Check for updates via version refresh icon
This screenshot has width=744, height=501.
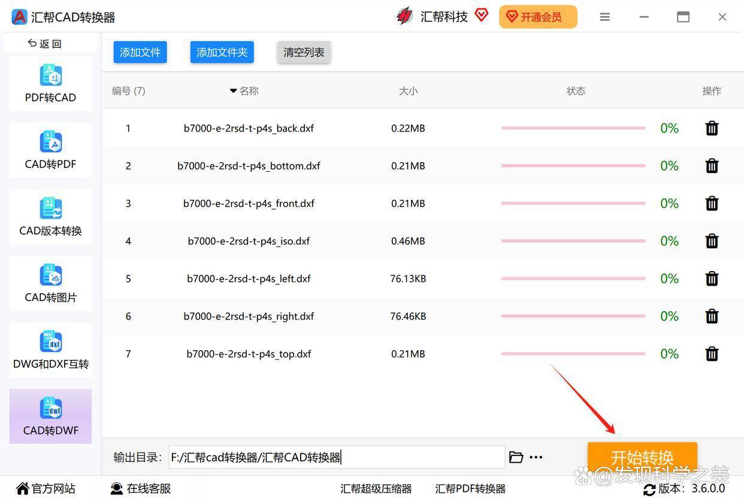pyautogui.click(x=649, y=490)
